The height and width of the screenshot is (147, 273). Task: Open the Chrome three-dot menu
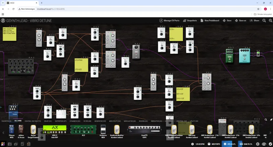pyautogui.click(x=270, y=9)
